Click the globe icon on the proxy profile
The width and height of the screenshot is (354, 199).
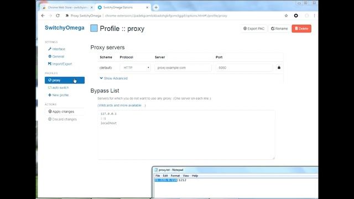[50, 80]
